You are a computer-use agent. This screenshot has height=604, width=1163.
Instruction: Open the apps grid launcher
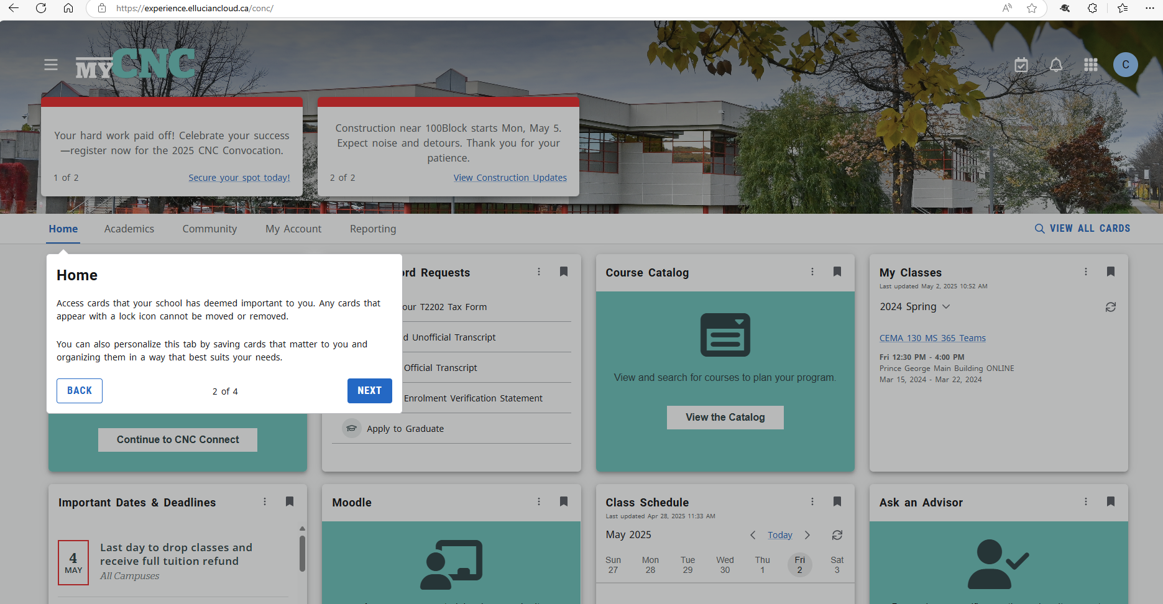click(x=1090, y=65)
